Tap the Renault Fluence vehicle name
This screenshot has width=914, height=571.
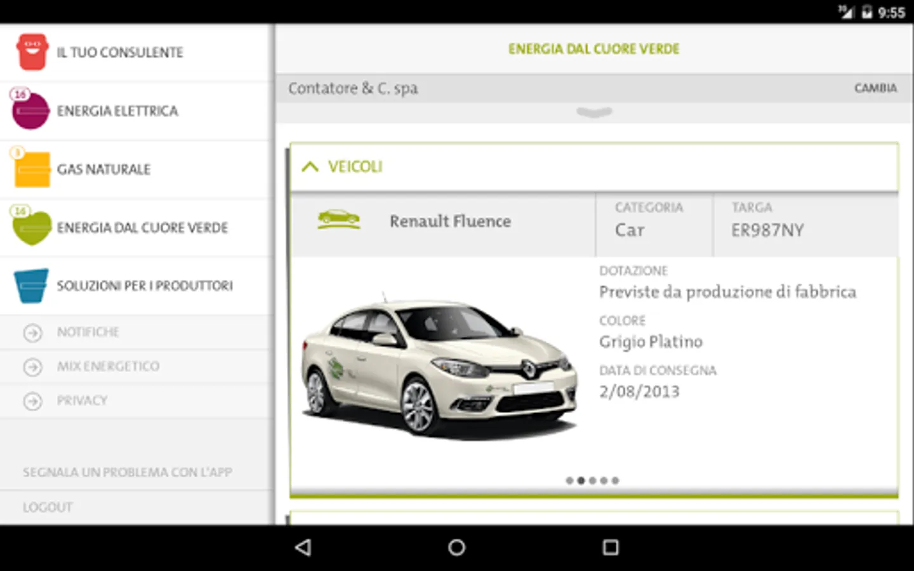click(x=450, y=221)
